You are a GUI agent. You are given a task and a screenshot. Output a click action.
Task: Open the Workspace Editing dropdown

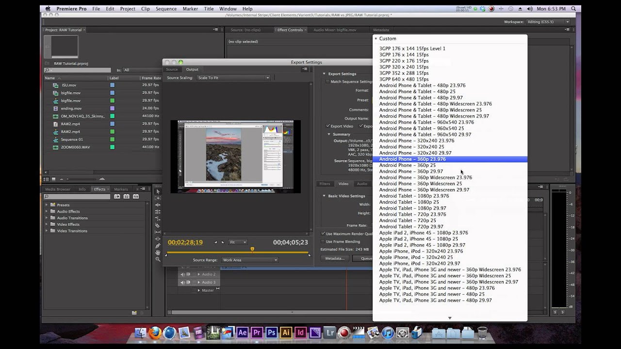547,22
